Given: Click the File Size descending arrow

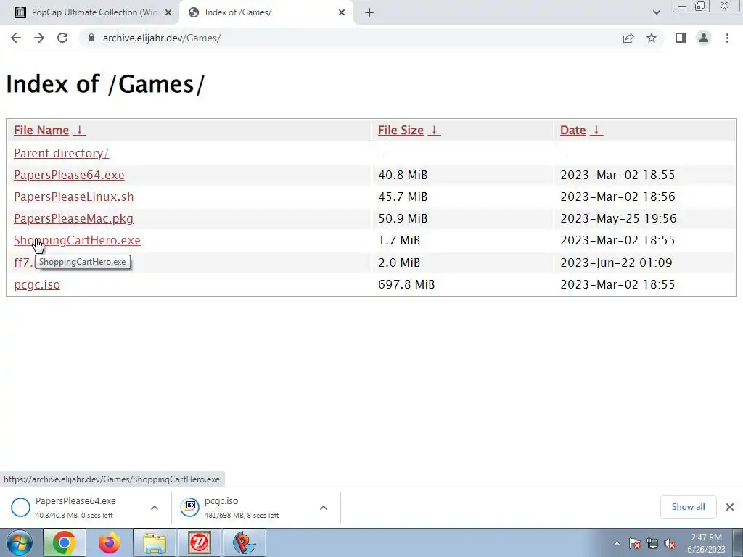Looking at the screenshot, I should click(x=434, y=131).
